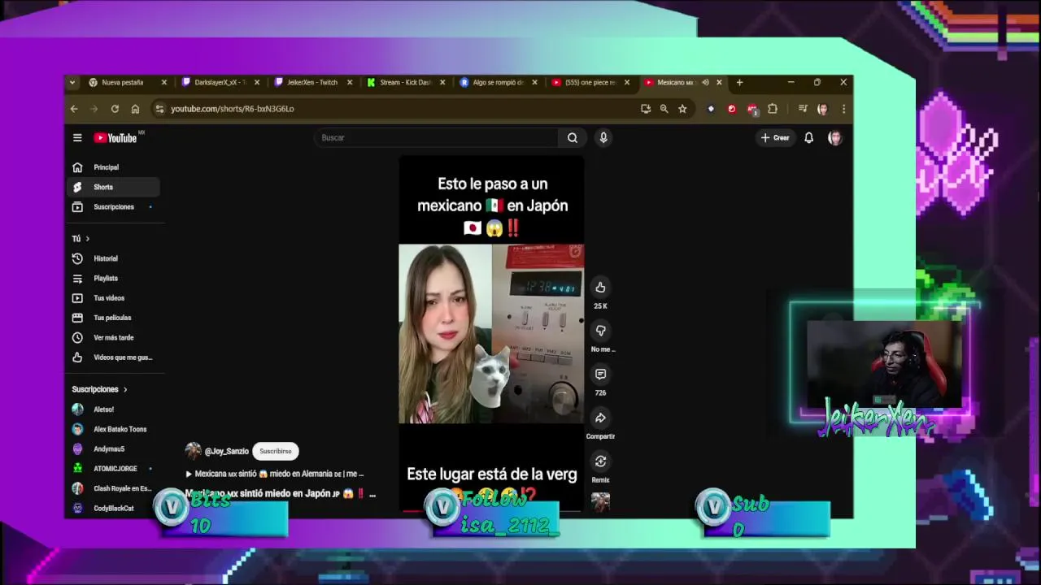Open Tus videos

(x=113, y=298)
